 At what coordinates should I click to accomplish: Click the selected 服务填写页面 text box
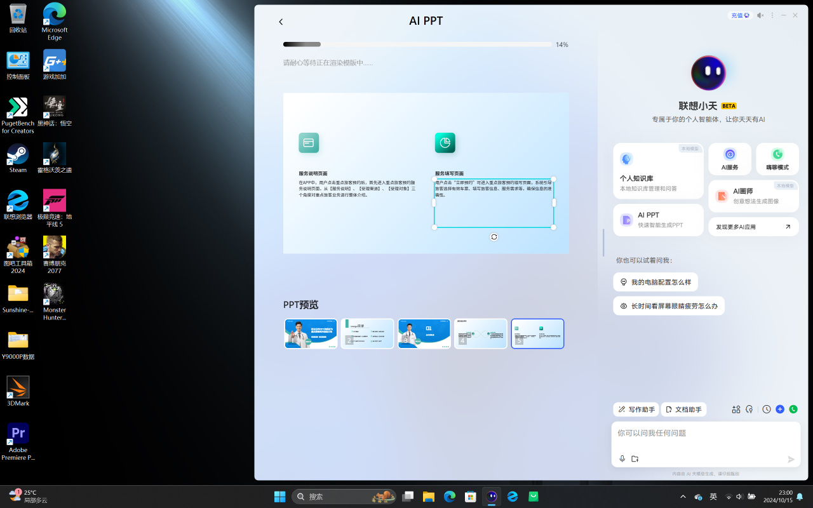pyautogui.click(x=494, y=203)
